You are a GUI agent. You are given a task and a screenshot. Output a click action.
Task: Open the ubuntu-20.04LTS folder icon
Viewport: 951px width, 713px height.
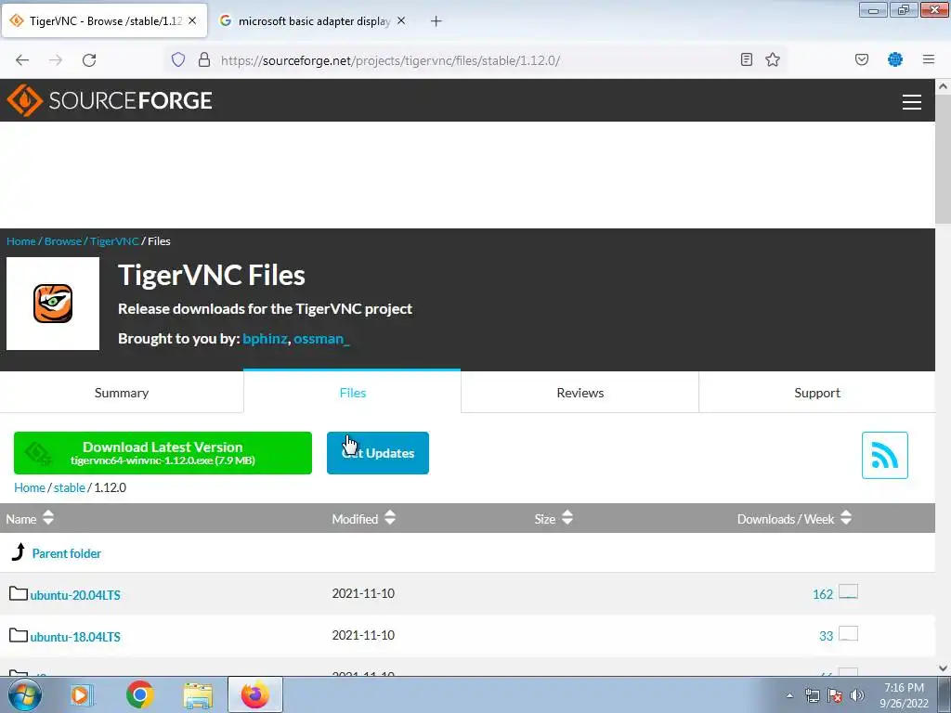[x=19, y=593]
